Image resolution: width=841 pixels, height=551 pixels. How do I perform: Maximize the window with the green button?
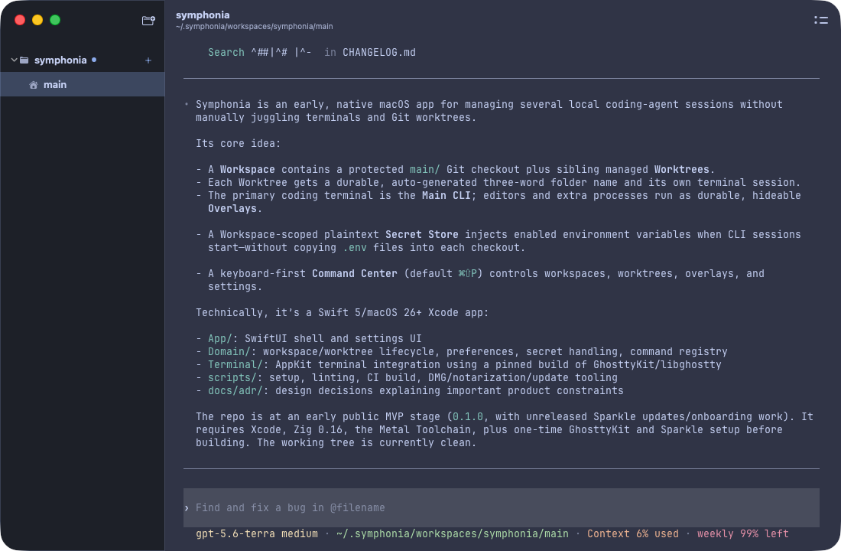click(x=55, y=20)
